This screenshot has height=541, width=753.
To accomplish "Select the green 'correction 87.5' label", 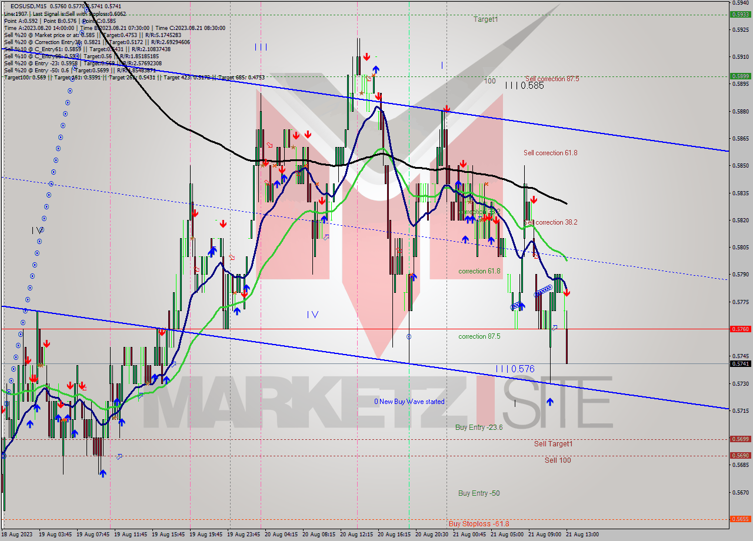I will (x=479, y=336).
